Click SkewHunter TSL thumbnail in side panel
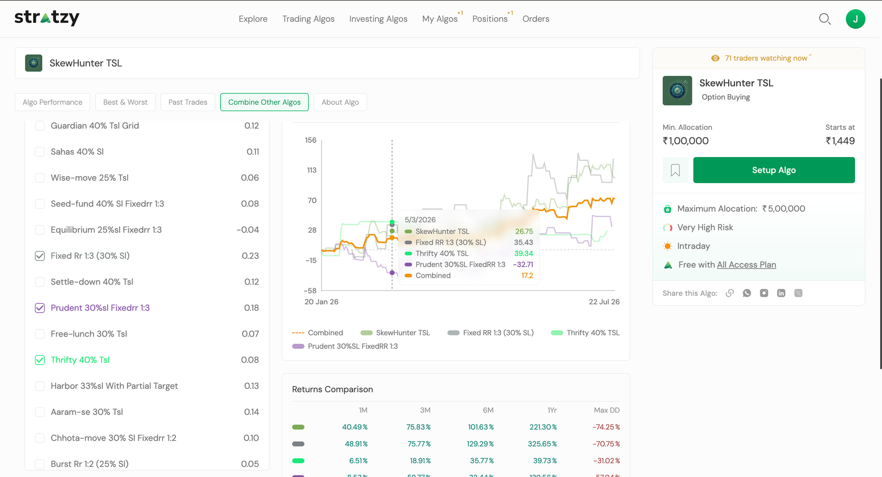Screen dimensions: 882x477 click(677, 90)
